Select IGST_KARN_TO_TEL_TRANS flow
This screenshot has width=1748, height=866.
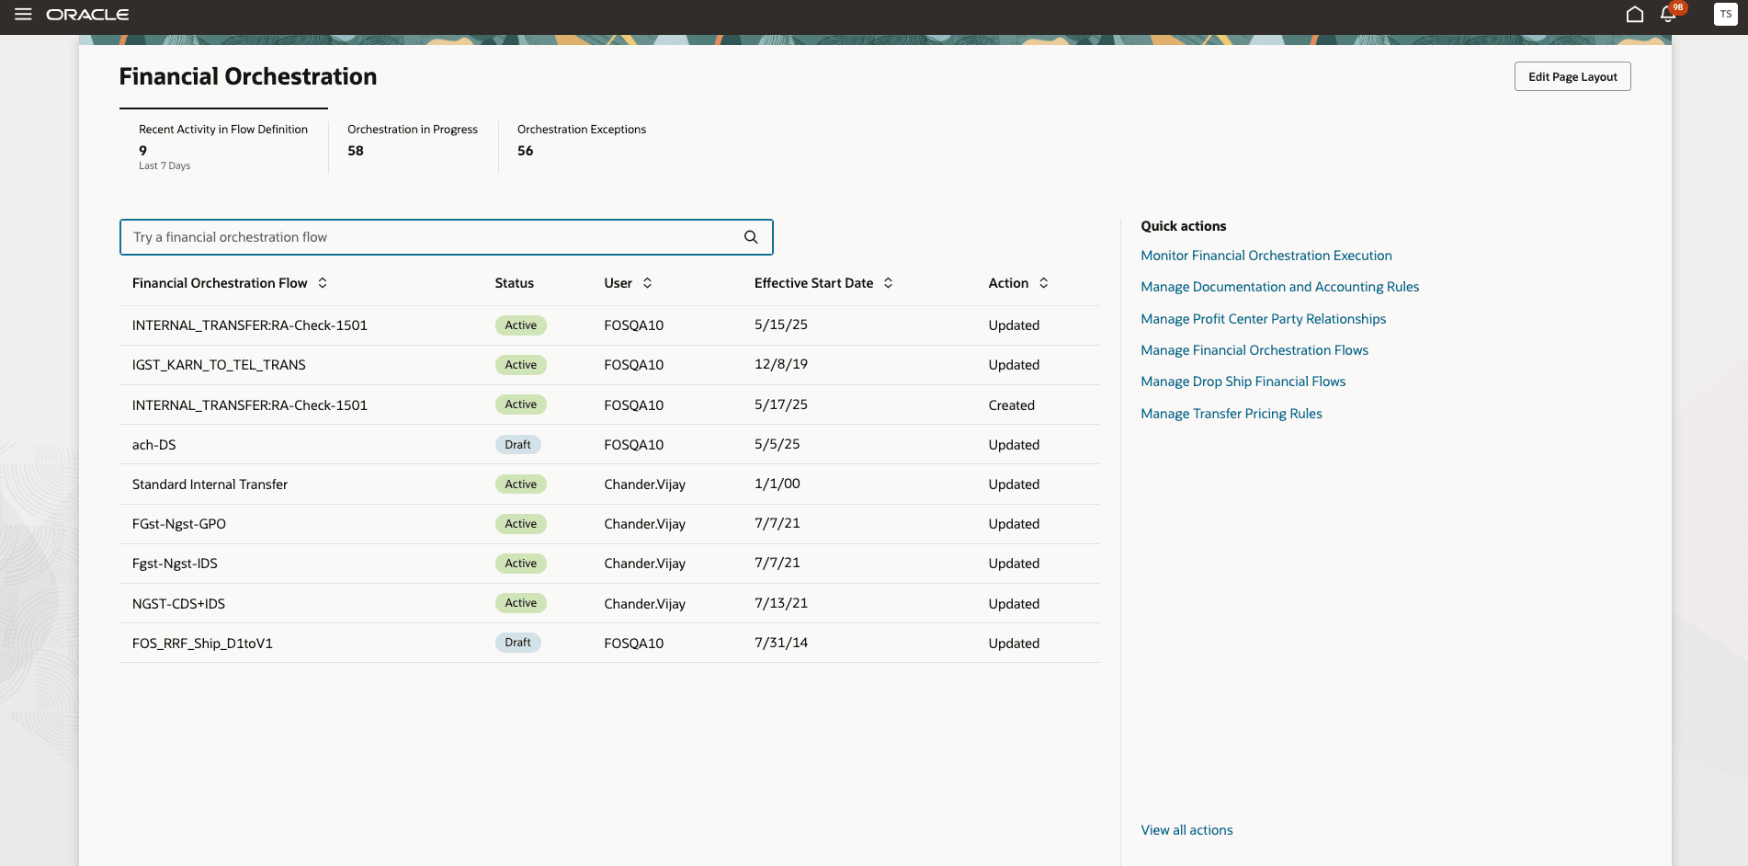click(x=219, y=365)
